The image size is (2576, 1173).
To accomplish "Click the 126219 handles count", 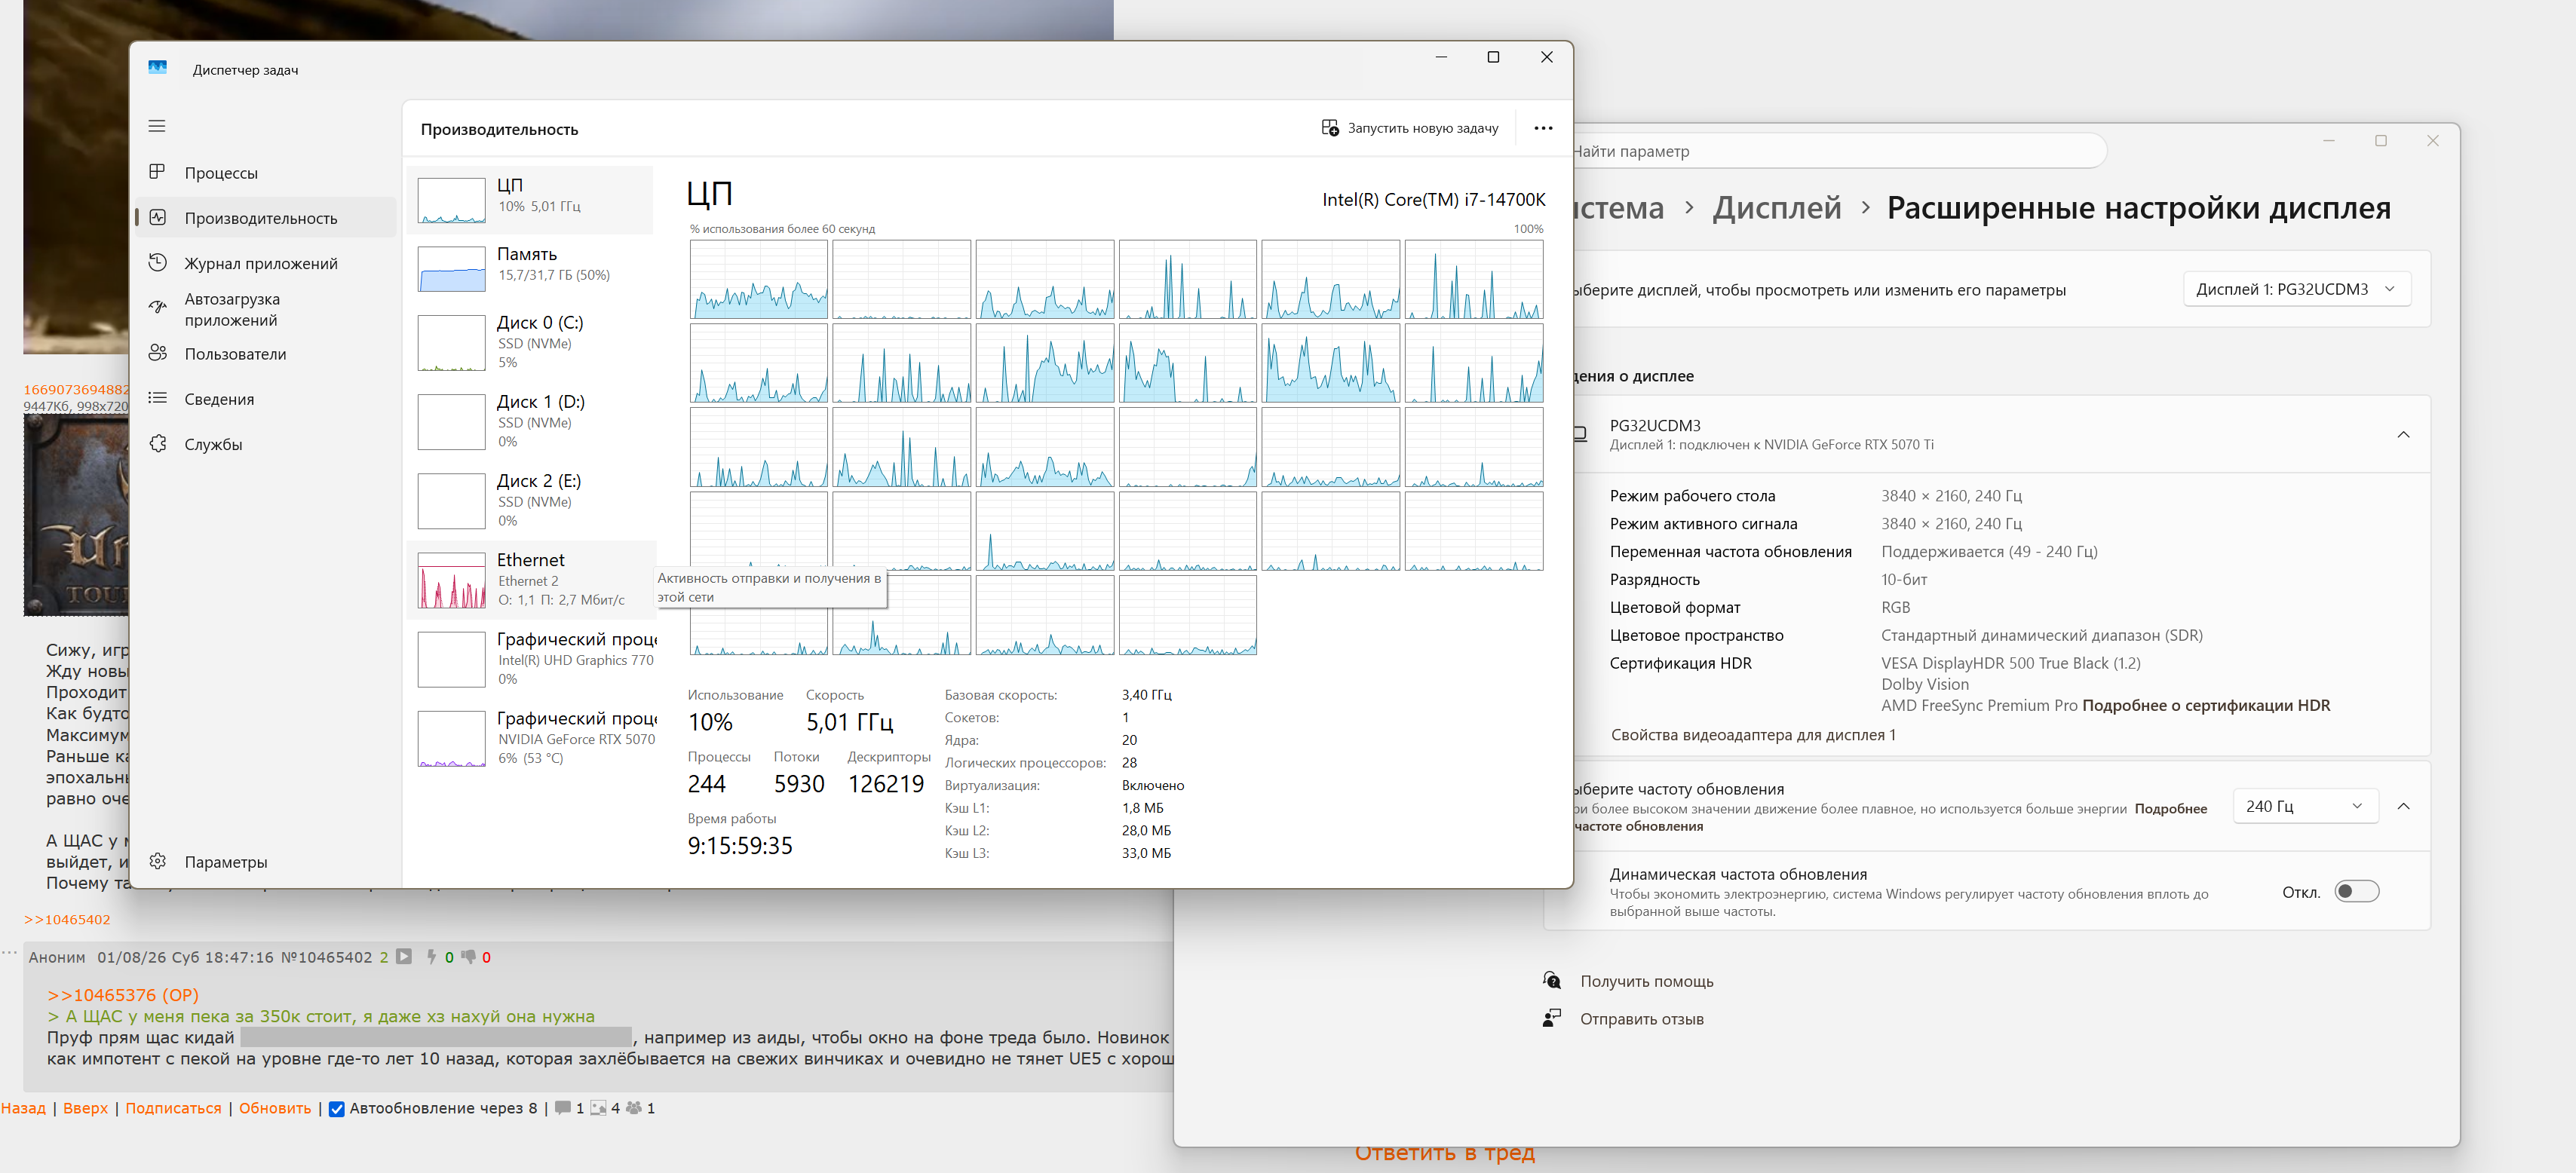I will point(886,784).
